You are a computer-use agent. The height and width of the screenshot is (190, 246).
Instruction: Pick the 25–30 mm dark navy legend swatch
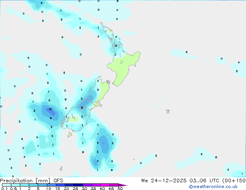pyautogui.click(x=78, y=185)
